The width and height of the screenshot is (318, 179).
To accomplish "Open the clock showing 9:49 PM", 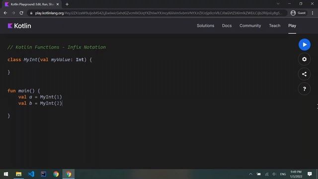I will (x=296, y=174).
